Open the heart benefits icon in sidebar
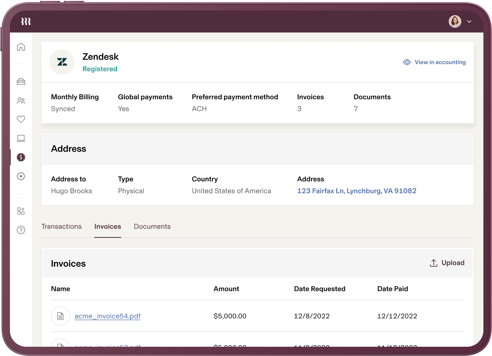 [21, 119]
